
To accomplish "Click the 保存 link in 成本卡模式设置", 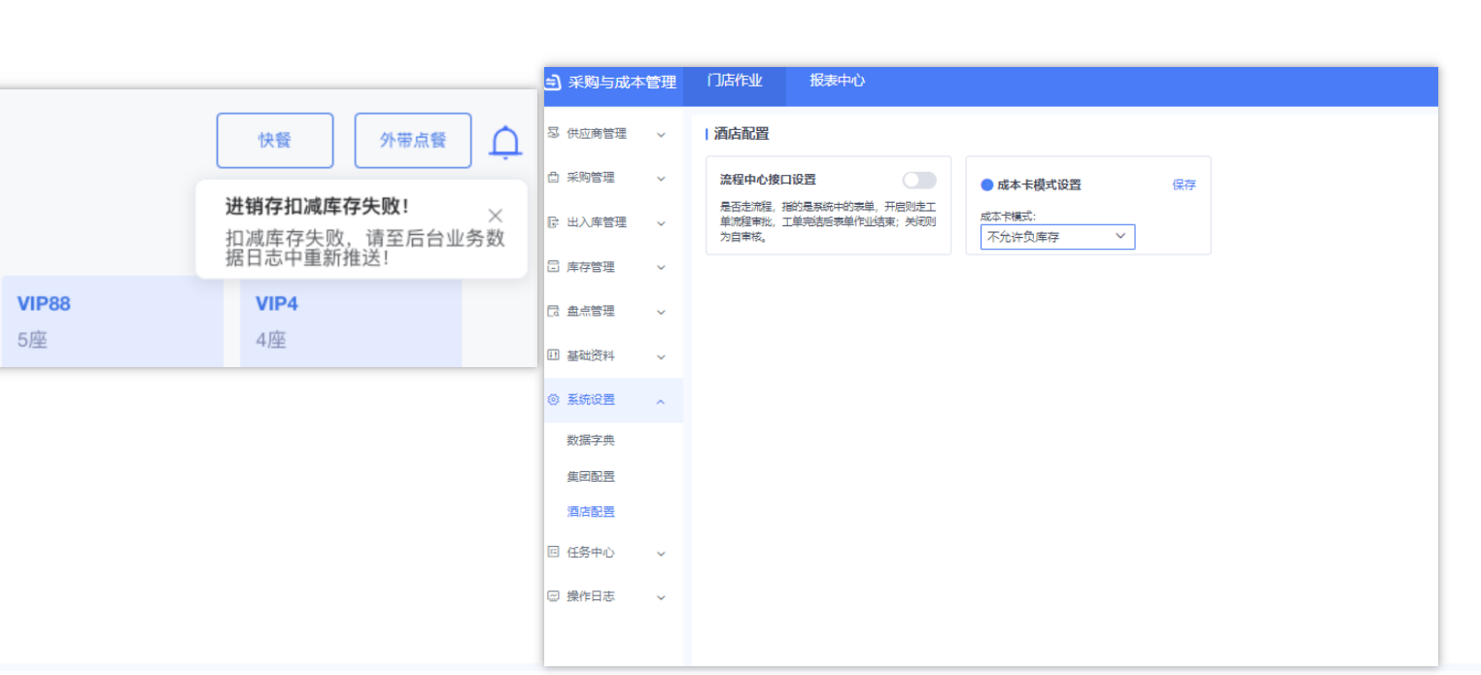I will click(1185, 185).
